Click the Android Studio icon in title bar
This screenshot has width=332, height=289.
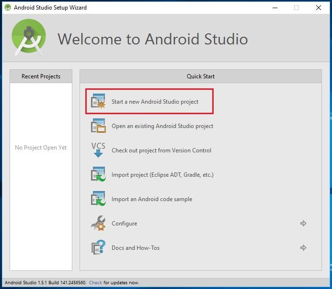click(x=8, y=8)
